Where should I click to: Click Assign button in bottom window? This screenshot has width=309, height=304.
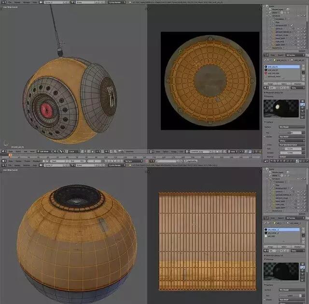click(270, 247)
